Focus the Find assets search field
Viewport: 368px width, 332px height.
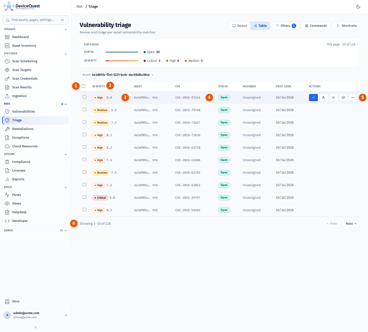point(36,20)
